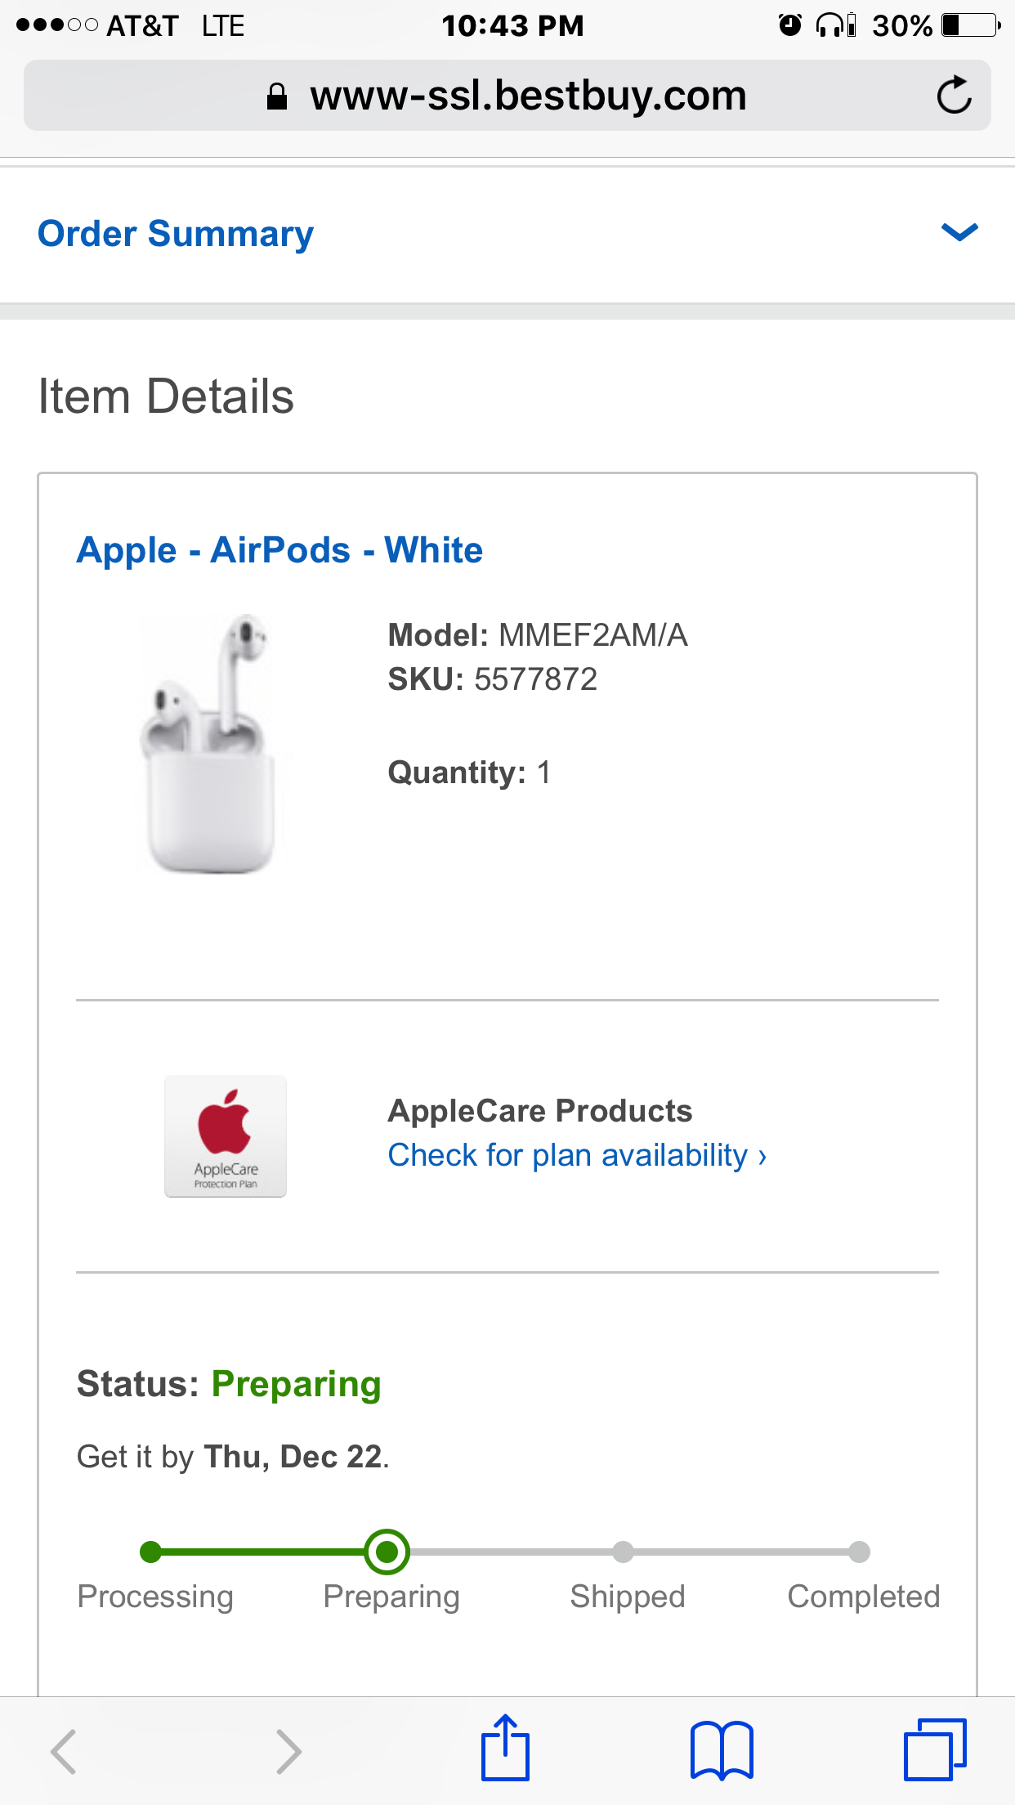Tap the clock in the status bar
The image size is (1015, 1805).
[x=512, y=25]
